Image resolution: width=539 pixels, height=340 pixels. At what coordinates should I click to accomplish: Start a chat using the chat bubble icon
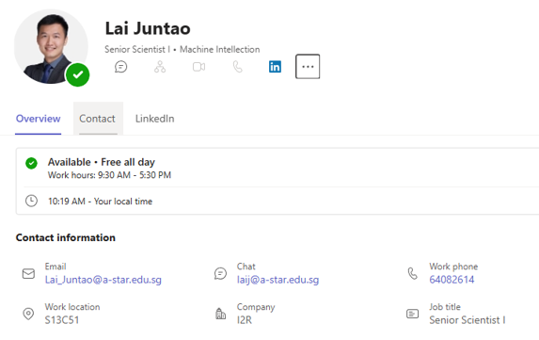pyautogui.click(x=121, y=67)
